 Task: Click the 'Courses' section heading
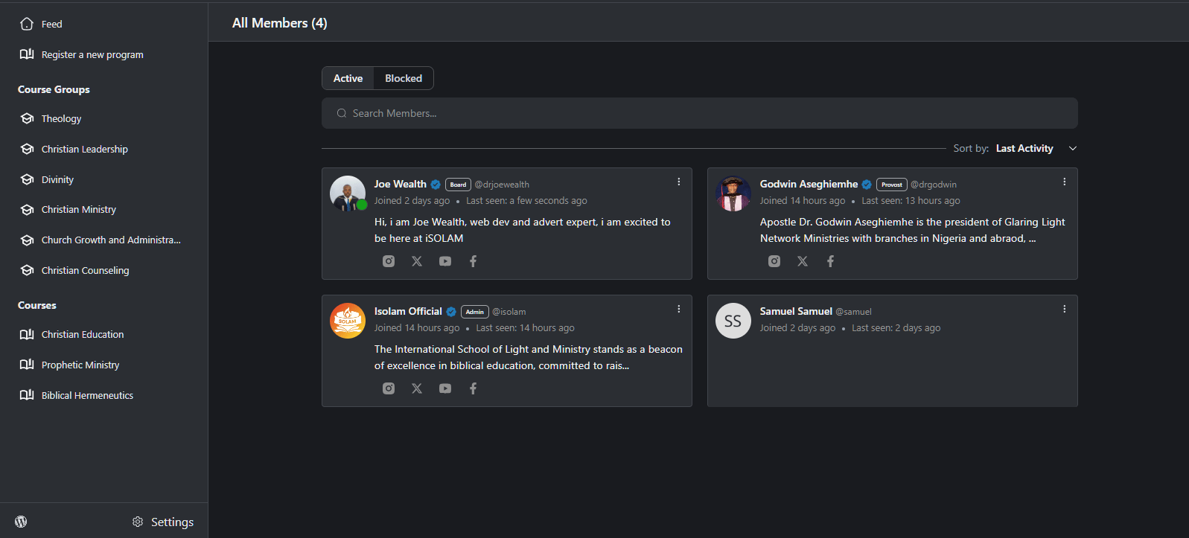coord(37,305)
